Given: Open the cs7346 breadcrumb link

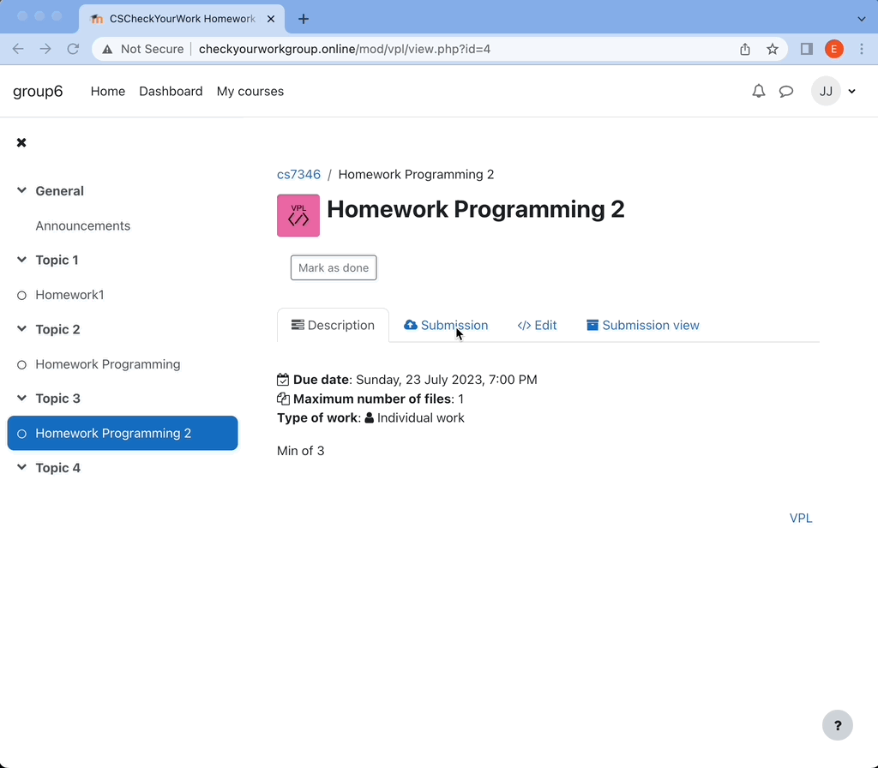Looking at the screenshot, I should (x=298, y=174).
